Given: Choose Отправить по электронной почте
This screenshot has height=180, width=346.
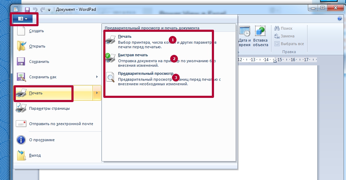Looking at the screenshot, I should pyautogui.click(x=61, y=124).
